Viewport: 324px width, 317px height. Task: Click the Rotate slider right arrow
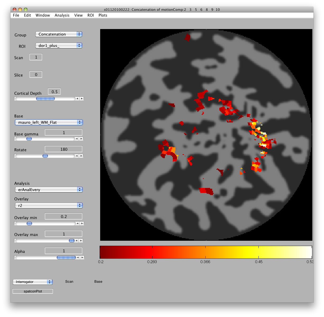click(x=81, y=156)
